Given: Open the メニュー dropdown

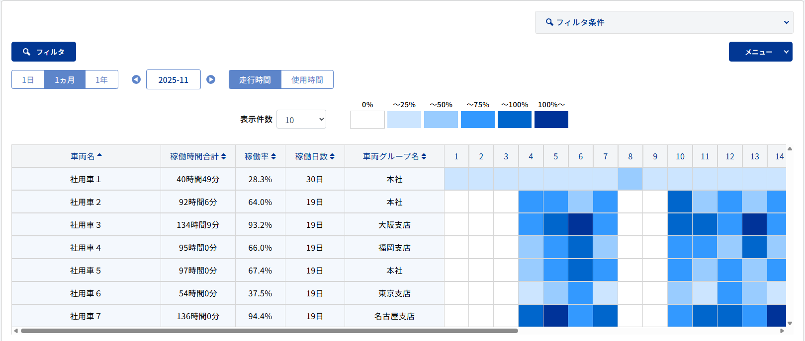Looking at the screenshot, I should 760,52.
